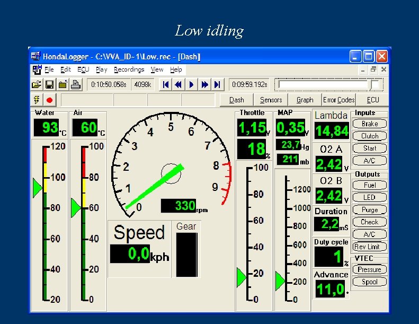419x324 pixels.
Task: Toggle the A/C output indicator
Action: (x=370, y=234)
